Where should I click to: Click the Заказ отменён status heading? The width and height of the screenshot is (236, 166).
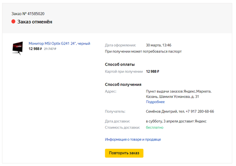35,22
